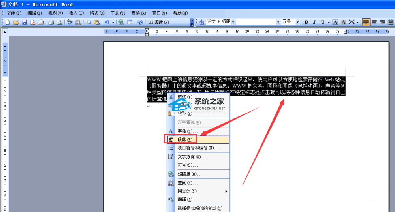The image size is (395, 212).
Task: Open the font name dropdown arrow
Action: tap(278, 22)
